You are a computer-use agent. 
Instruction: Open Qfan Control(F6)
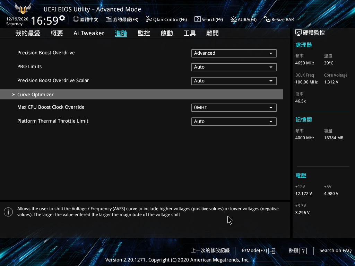166,19
